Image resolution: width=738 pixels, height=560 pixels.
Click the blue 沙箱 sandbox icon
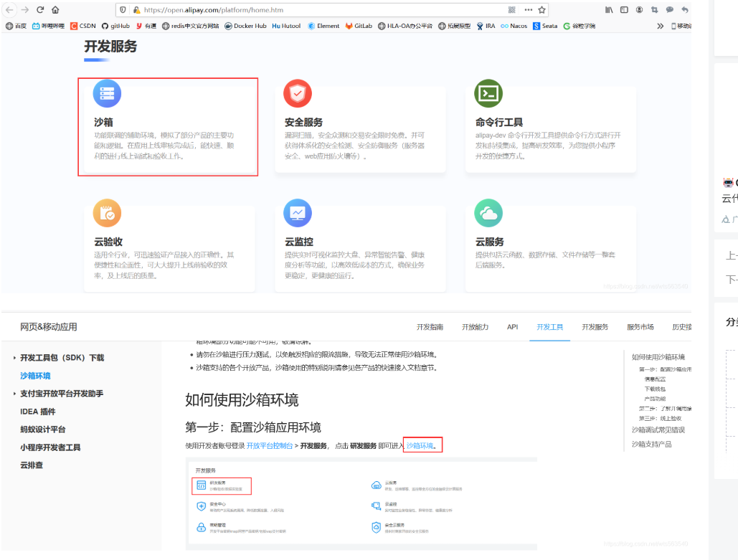pyautogui.click(x=107, y=93)
